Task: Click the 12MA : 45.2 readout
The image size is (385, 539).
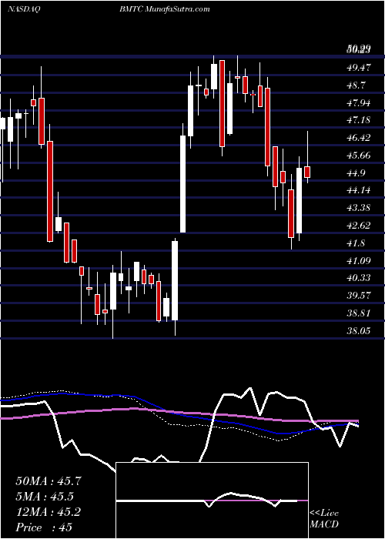Action: coord(49,512)
